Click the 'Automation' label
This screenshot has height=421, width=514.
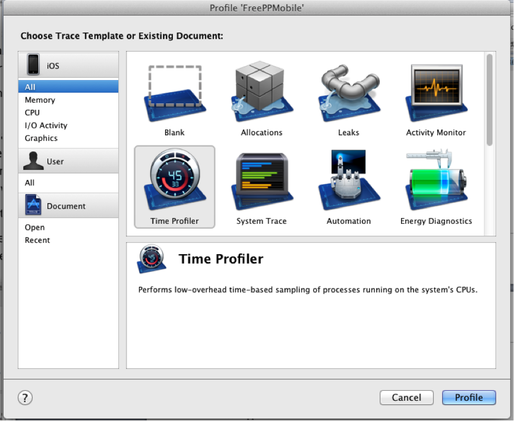(x=349, y=221)
